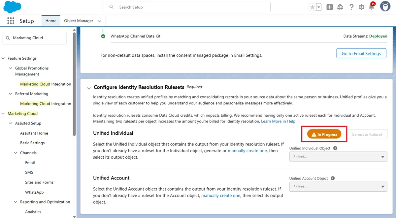The width and height of the screenshot is (396, 218).
Task: Open the manually create one link under Unified Account
Action: (221, 196)
